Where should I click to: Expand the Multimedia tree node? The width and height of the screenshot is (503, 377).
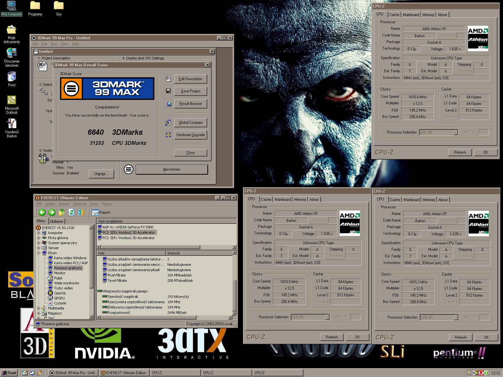click(39, 308)
